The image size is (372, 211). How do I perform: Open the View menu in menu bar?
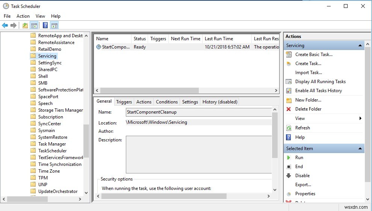coord(40,16)
